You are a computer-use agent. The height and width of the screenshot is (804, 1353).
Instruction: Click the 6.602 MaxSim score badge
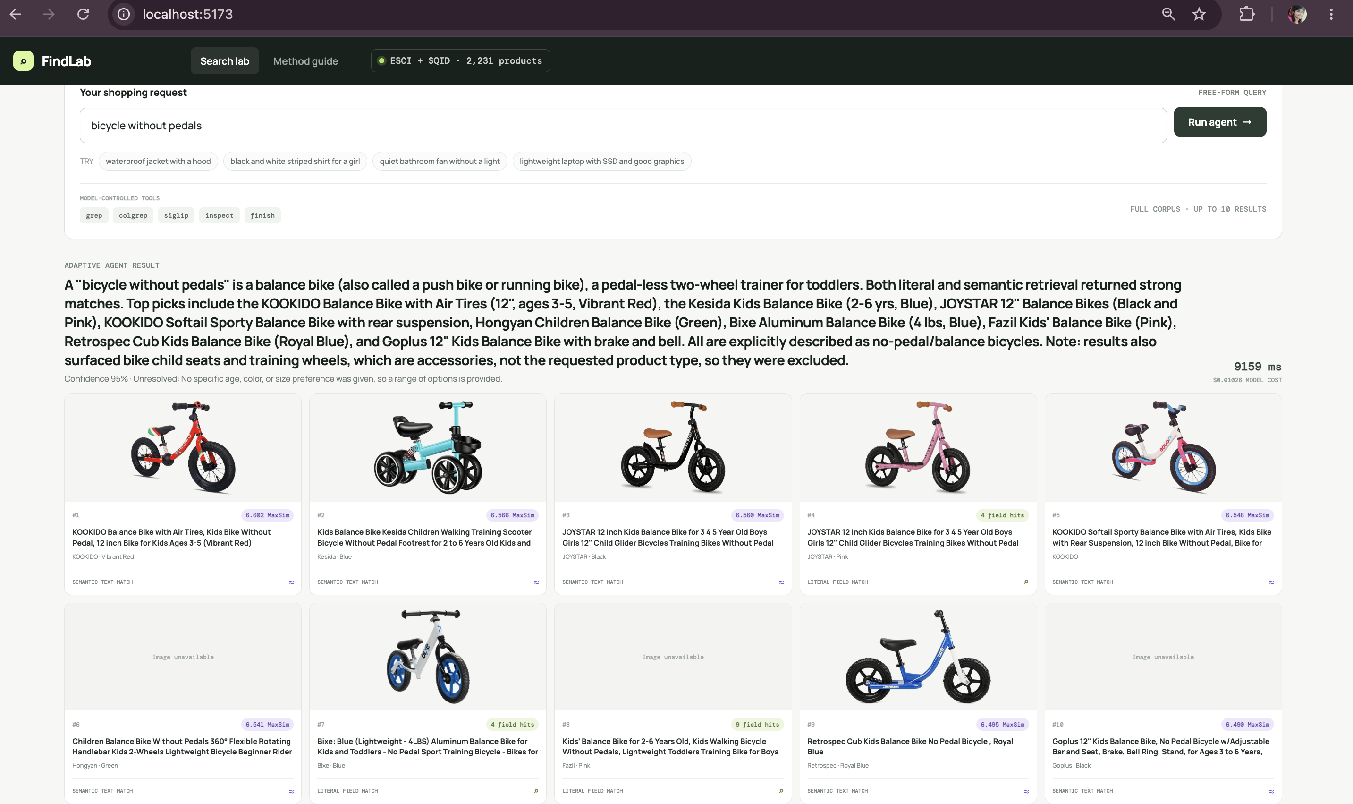click(x=268, y=515)
